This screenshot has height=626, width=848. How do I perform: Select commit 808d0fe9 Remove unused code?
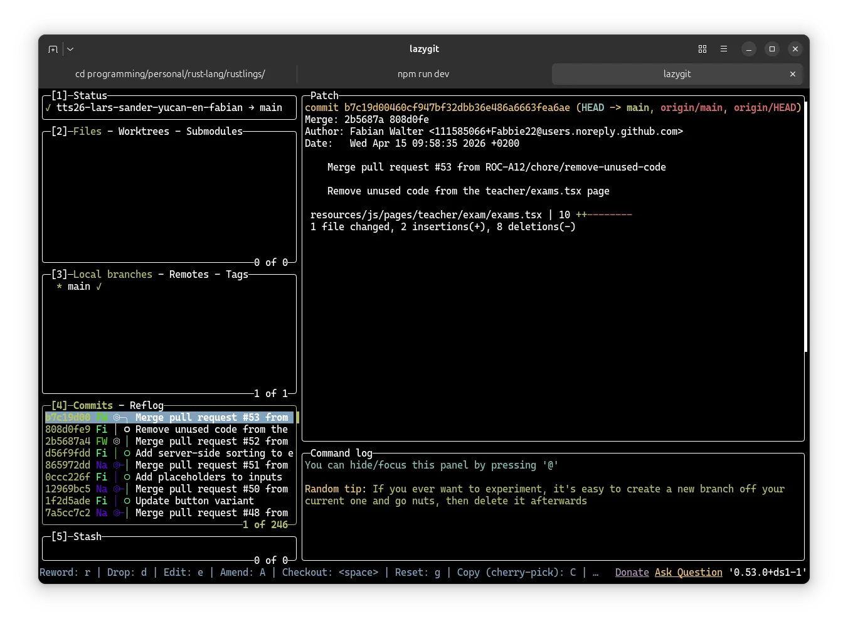(169, 430)
